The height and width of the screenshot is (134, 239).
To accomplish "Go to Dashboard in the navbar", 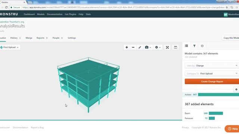I will click(29, 14).
